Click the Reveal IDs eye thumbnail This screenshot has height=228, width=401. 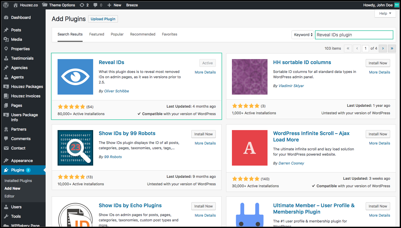click(x=75, y=77)
